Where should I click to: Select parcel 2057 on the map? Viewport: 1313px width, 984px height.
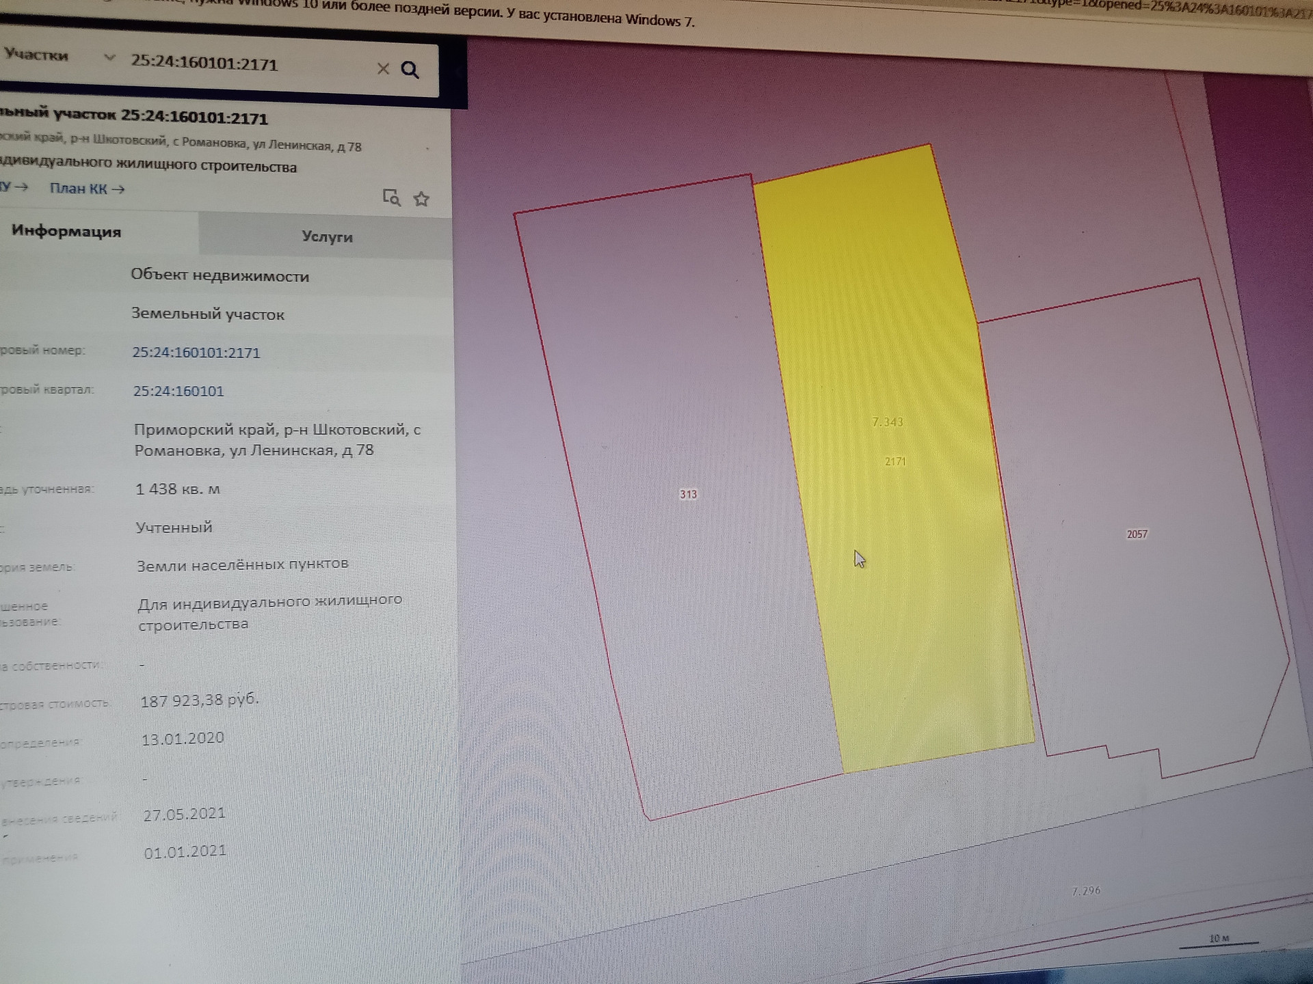1137,534
